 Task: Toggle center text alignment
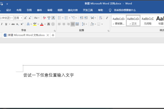(64, 24)
